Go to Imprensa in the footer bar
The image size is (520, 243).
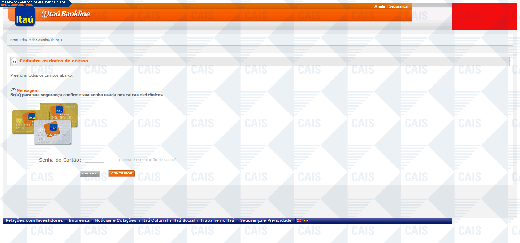[79, 221]
